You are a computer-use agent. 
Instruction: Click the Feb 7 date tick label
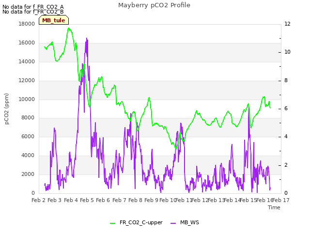[x=119, y=201]
